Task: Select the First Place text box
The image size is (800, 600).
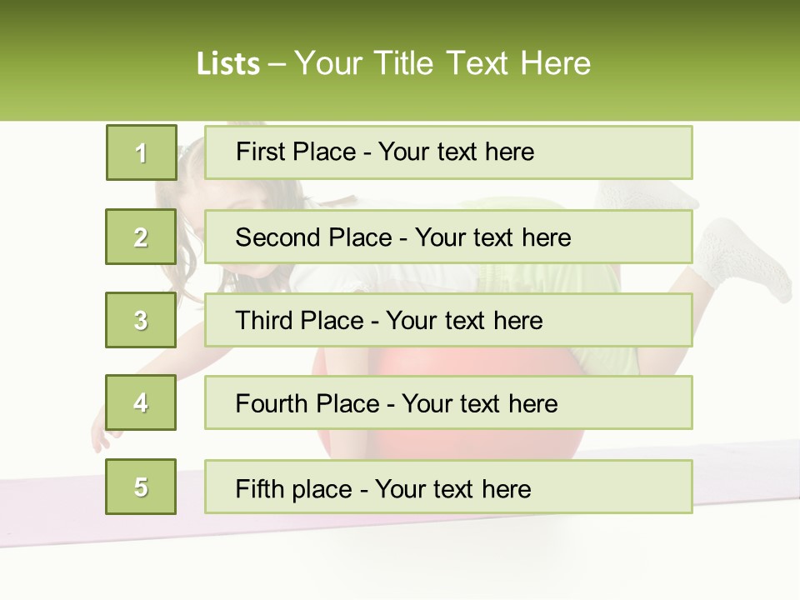Action: tap(448, 152)
